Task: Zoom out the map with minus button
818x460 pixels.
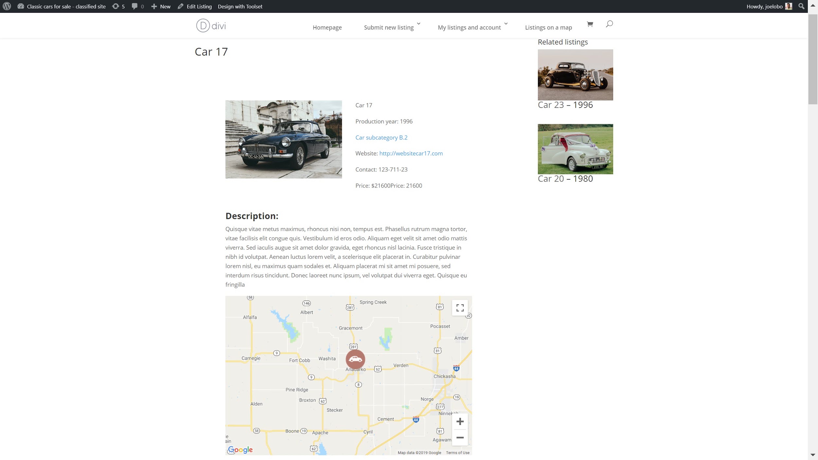Action: [460, 437]
